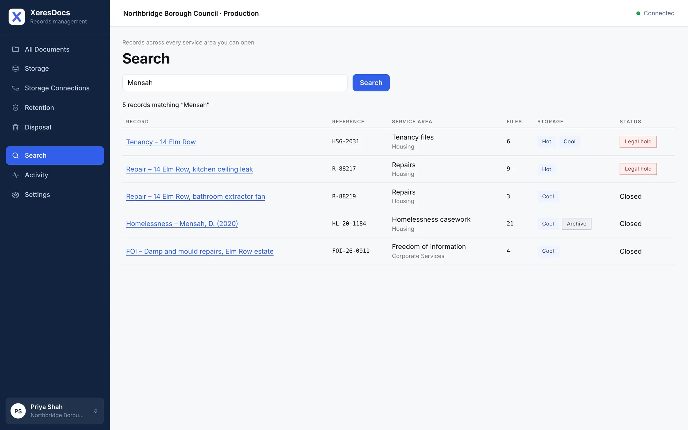Open FOI Damp and mould repairs record
688x430 pixels.
click(x=200, y=251)
